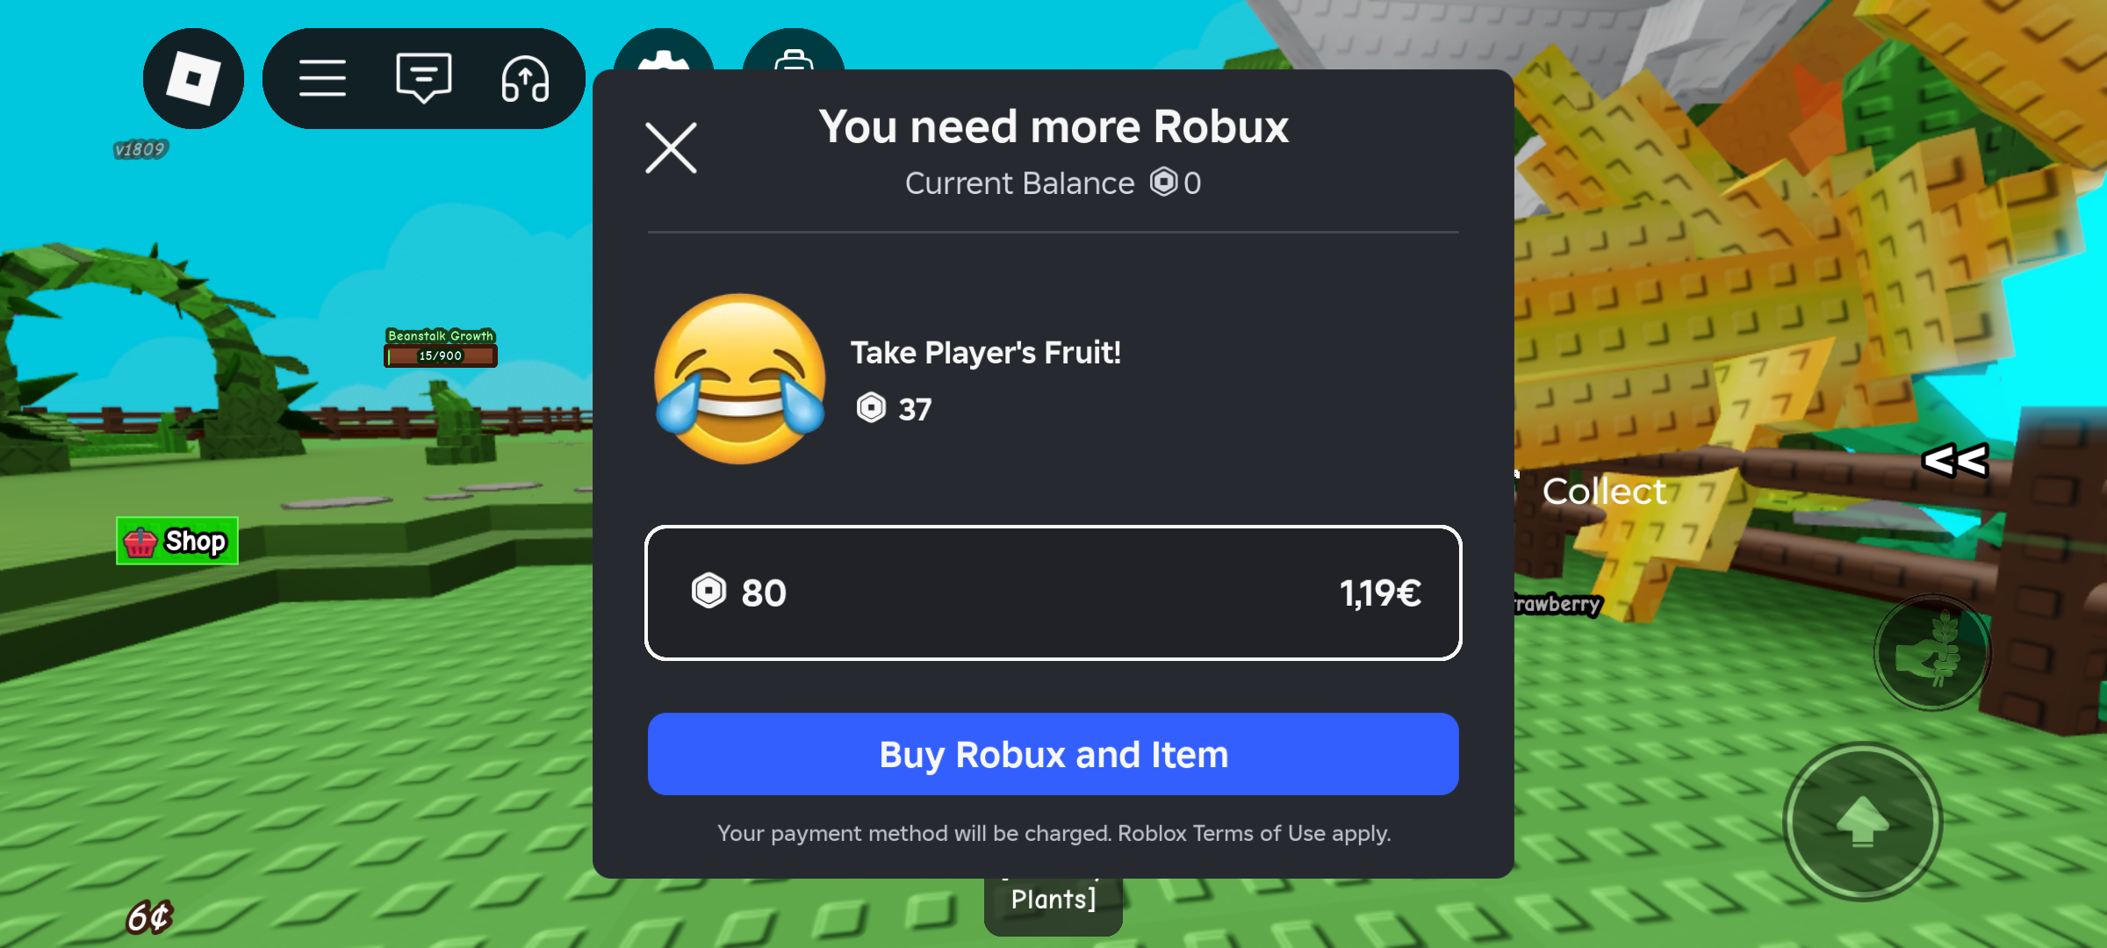The height and width of the screenshot is (948, 2107).
Task: Click the Take Player's Fruit! title
Action: [986, 353]
